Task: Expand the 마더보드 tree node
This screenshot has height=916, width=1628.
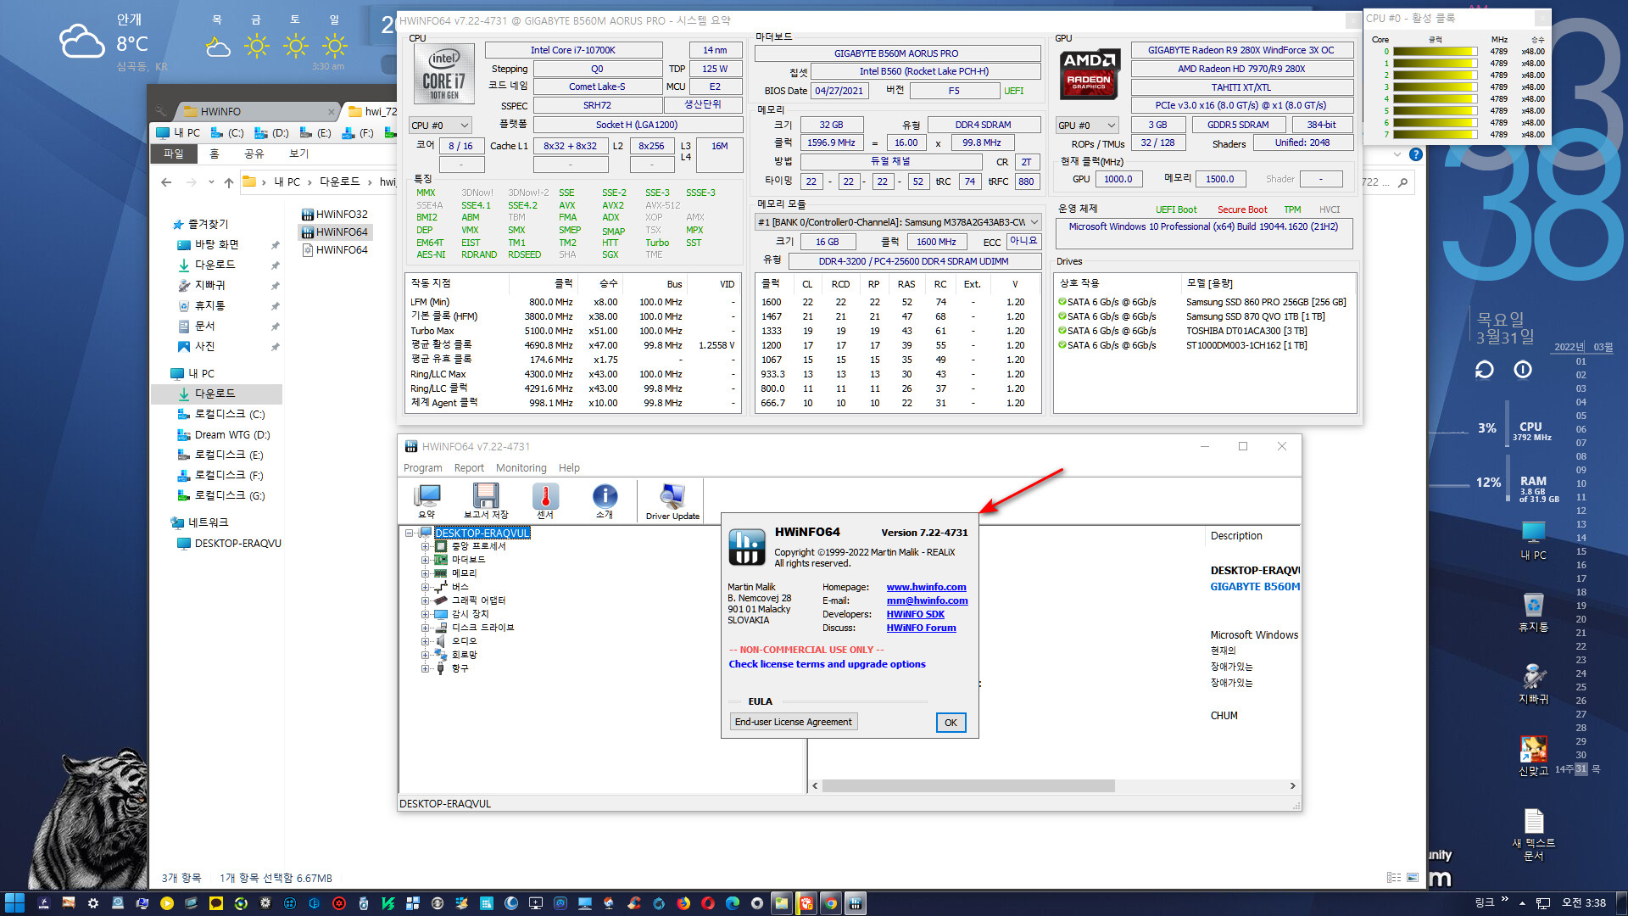Action: [425, 561]
